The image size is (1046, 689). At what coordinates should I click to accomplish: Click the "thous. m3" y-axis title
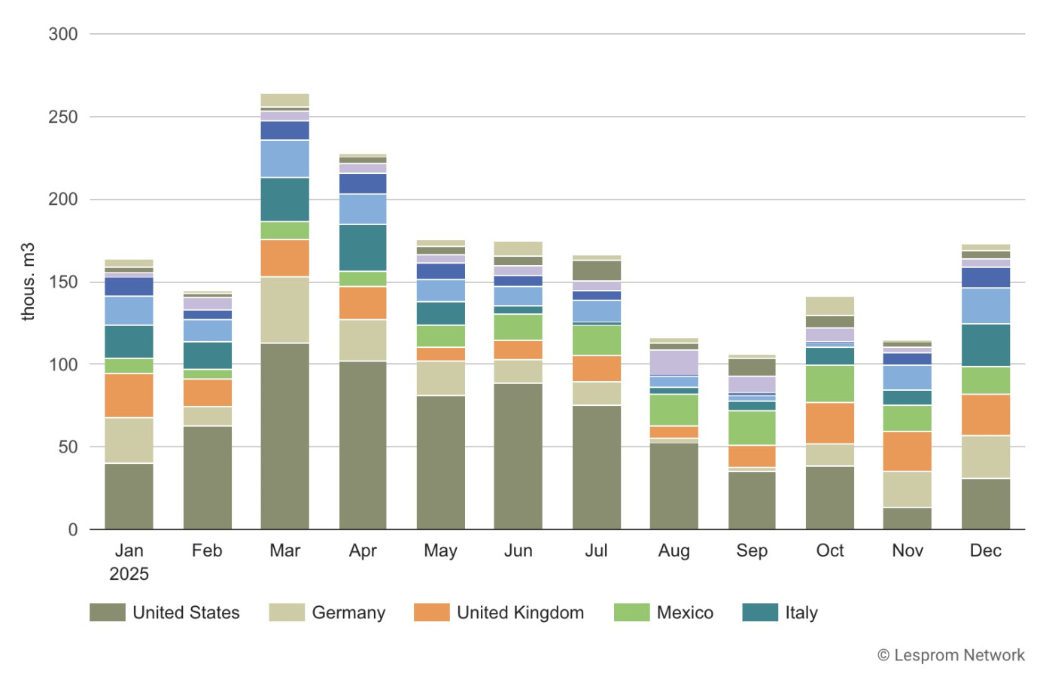pyautogui.click(x=29, y=282)
